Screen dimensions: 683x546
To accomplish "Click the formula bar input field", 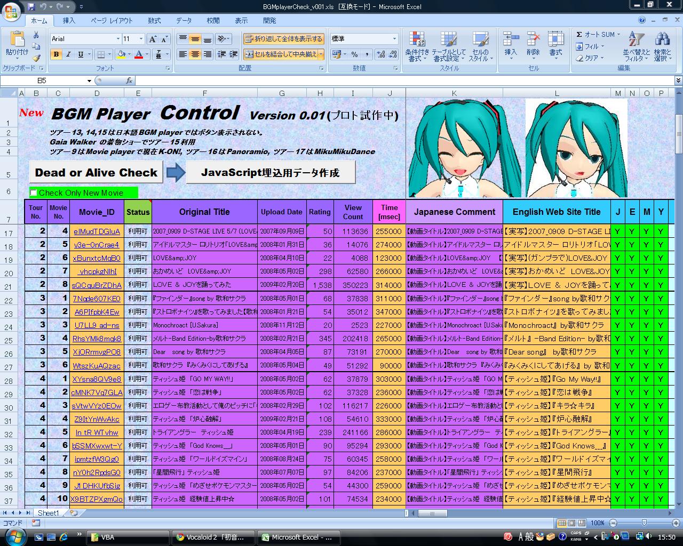I will (x=404, y=81).
